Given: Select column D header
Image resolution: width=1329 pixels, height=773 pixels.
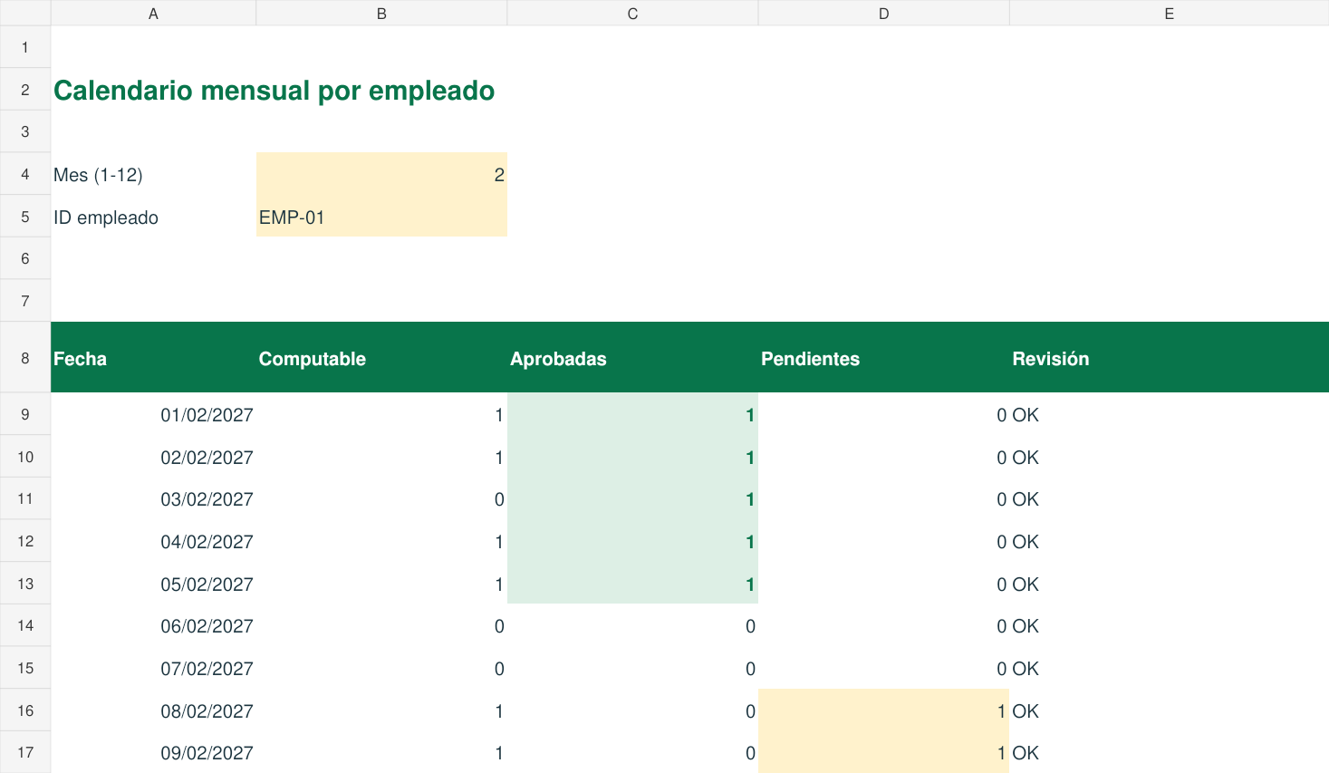Looking at the screenshot, I should (x=883, y=13).
